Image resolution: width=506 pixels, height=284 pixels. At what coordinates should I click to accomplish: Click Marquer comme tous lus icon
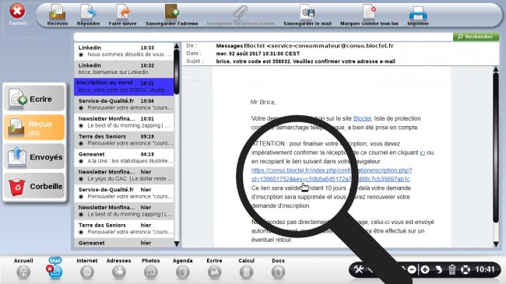point(369,13)
